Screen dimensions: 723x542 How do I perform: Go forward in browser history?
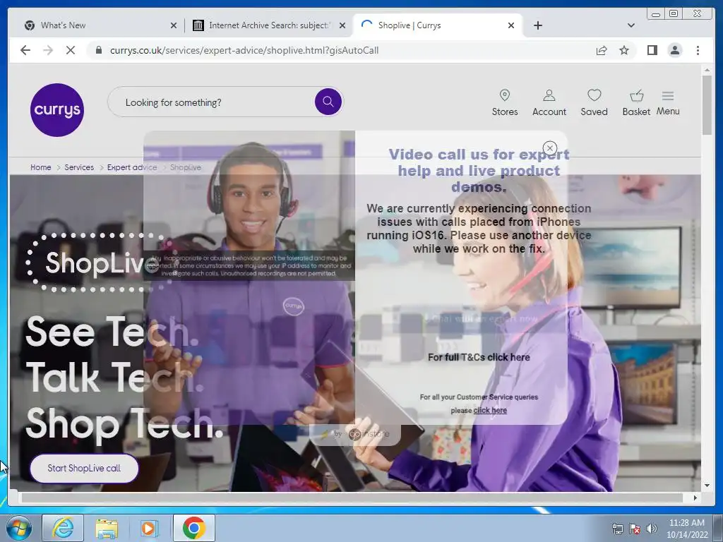[x=48, y=50]
